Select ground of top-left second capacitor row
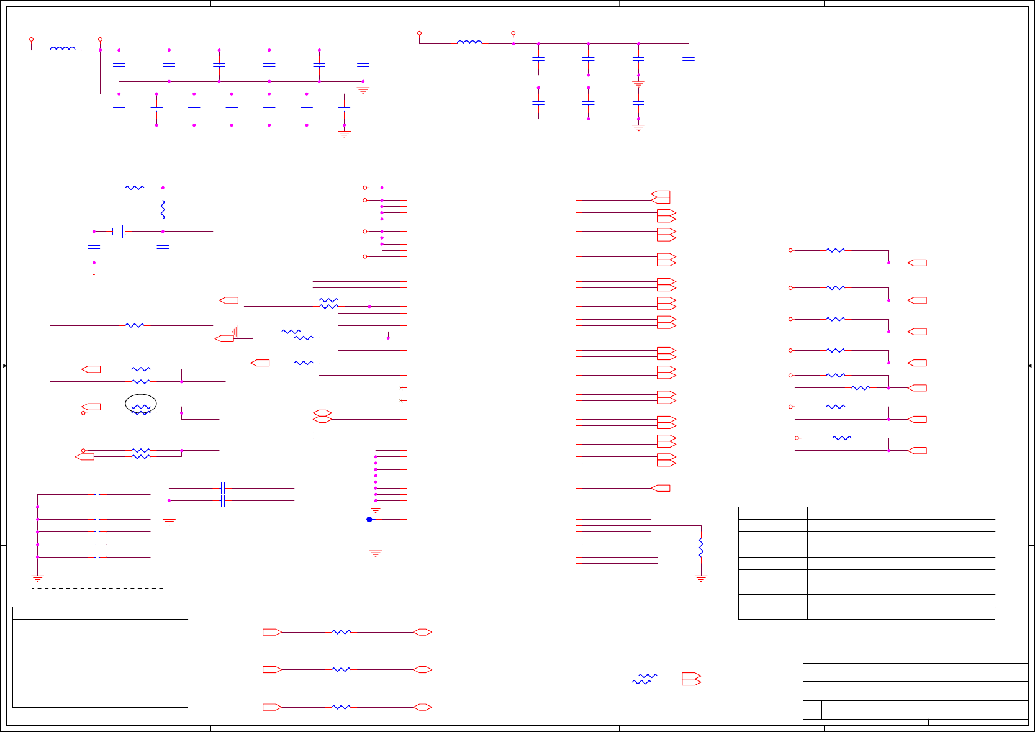 344,133
